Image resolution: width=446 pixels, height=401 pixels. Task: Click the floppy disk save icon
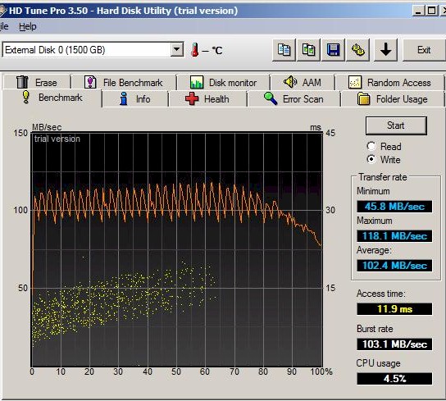pos(333,50)
